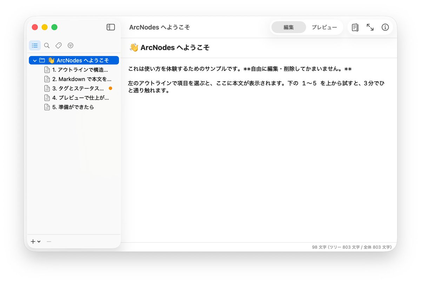Select 3. タグとステータス... item
This screenshot has height=283, width=421.
coord(74,88)
